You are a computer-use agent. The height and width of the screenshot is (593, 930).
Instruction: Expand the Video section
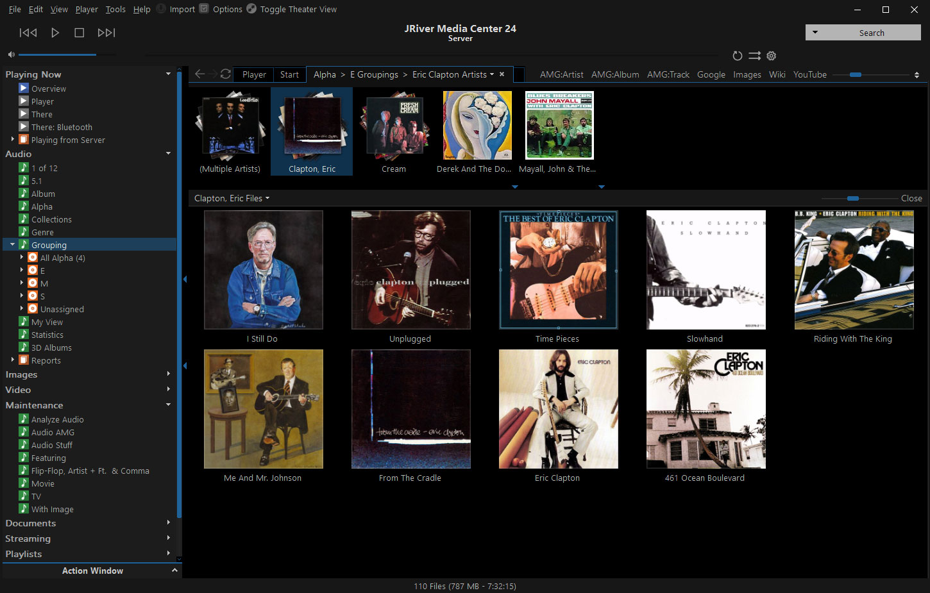pos(169,389)
